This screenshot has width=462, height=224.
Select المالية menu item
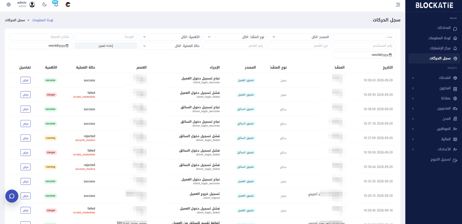446,139
